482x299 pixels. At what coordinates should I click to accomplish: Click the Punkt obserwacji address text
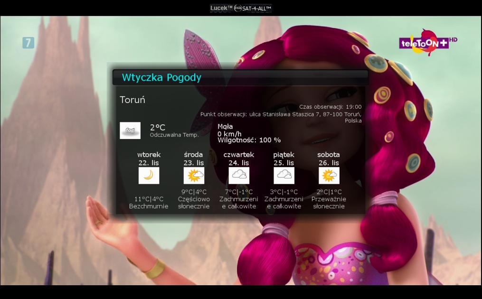pos(281,117)
